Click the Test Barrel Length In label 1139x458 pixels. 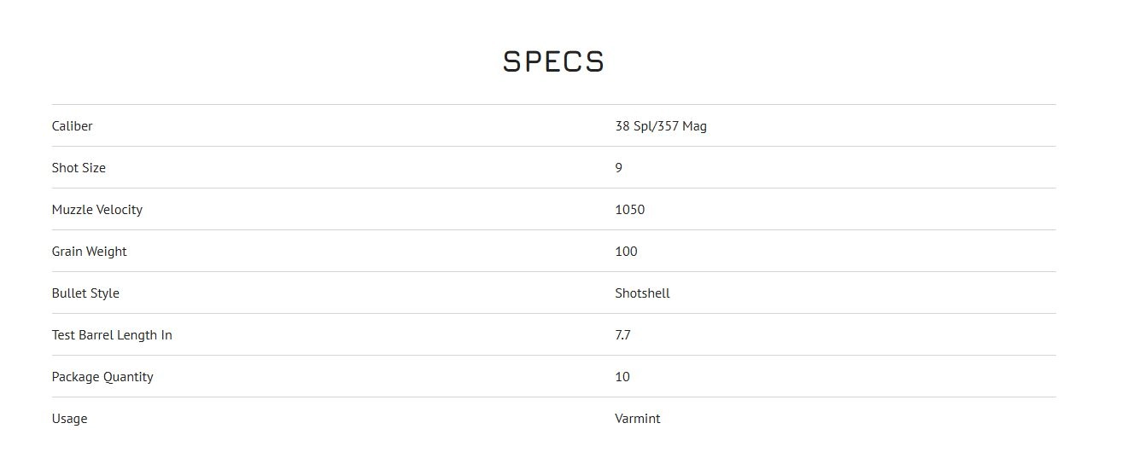(112, 335)
